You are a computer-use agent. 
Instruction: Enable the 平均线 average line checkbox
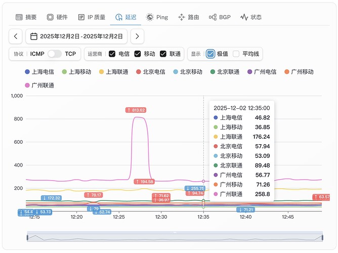[236, 54]
